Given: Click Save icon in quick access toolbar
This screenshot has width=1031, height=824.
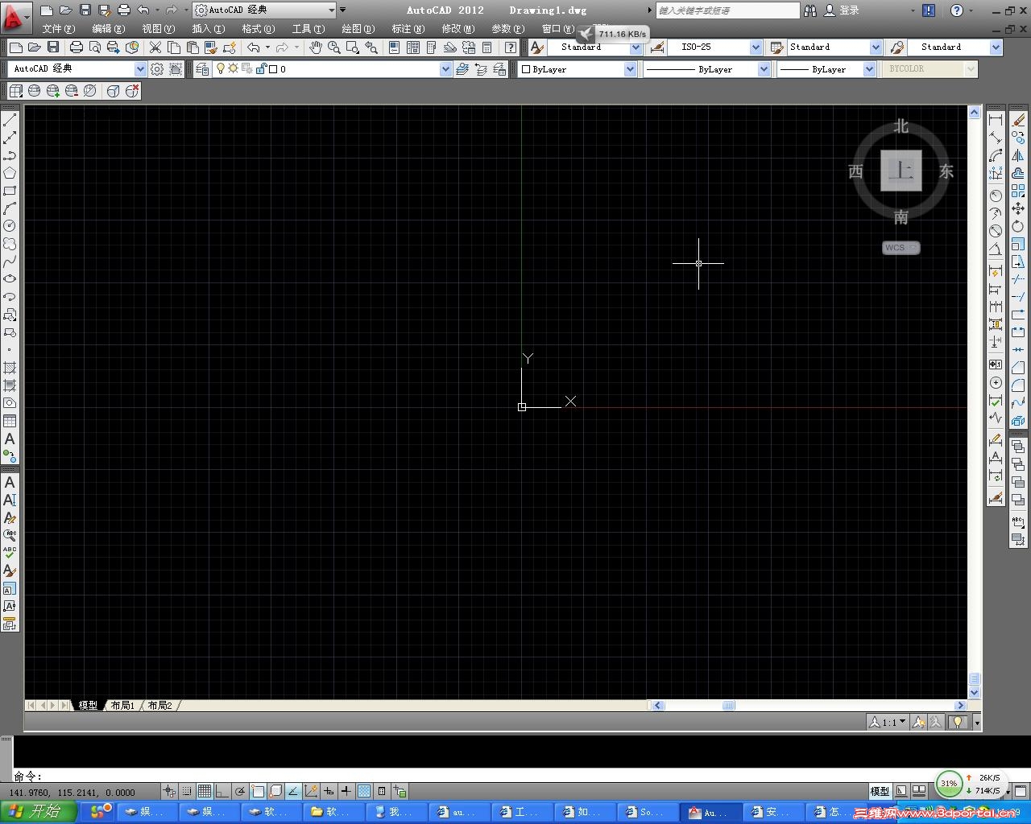Looking at the screenshot, I should tap(85, 10).
